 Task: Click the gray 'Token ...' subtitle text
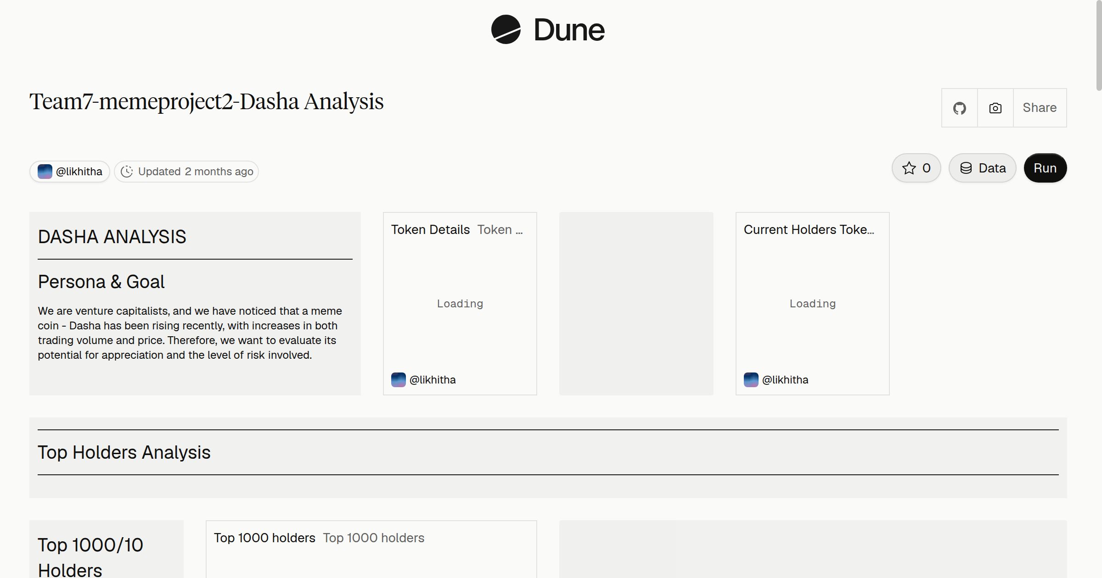500,229
